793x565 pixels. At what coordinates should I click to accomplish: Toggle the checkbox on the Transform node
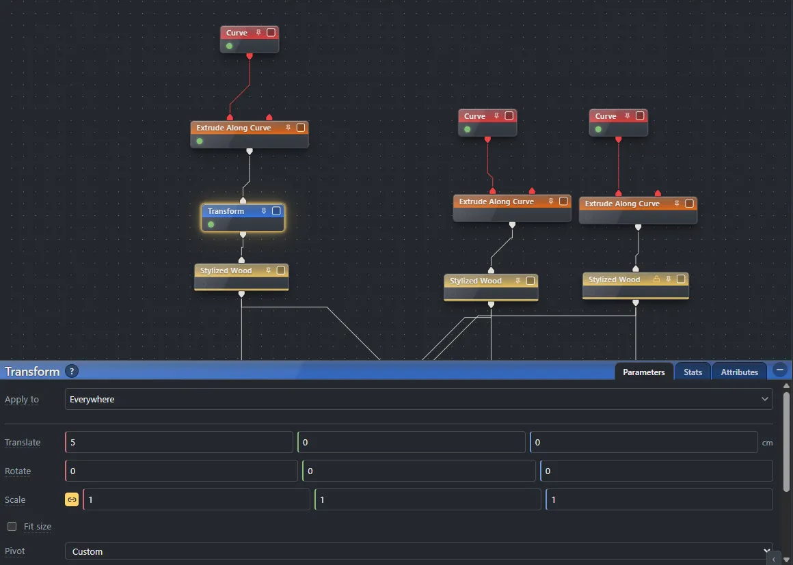click(x=276, y=210)
